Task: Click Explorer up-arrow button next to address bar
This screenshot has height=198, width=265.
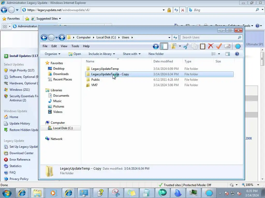Action: 62,37
